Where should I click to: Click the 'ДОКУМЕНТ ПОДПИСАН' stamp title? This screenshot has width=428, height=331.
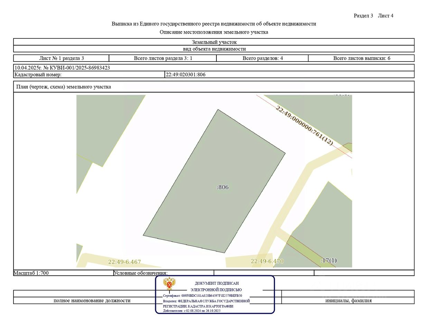coord(217,283)
